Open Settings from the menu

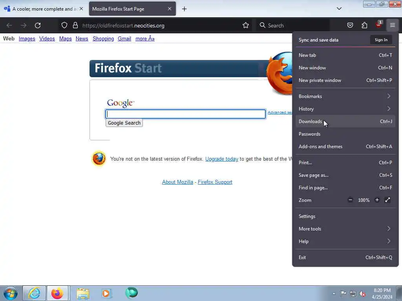pyautogui.click(x=345, y=216)
